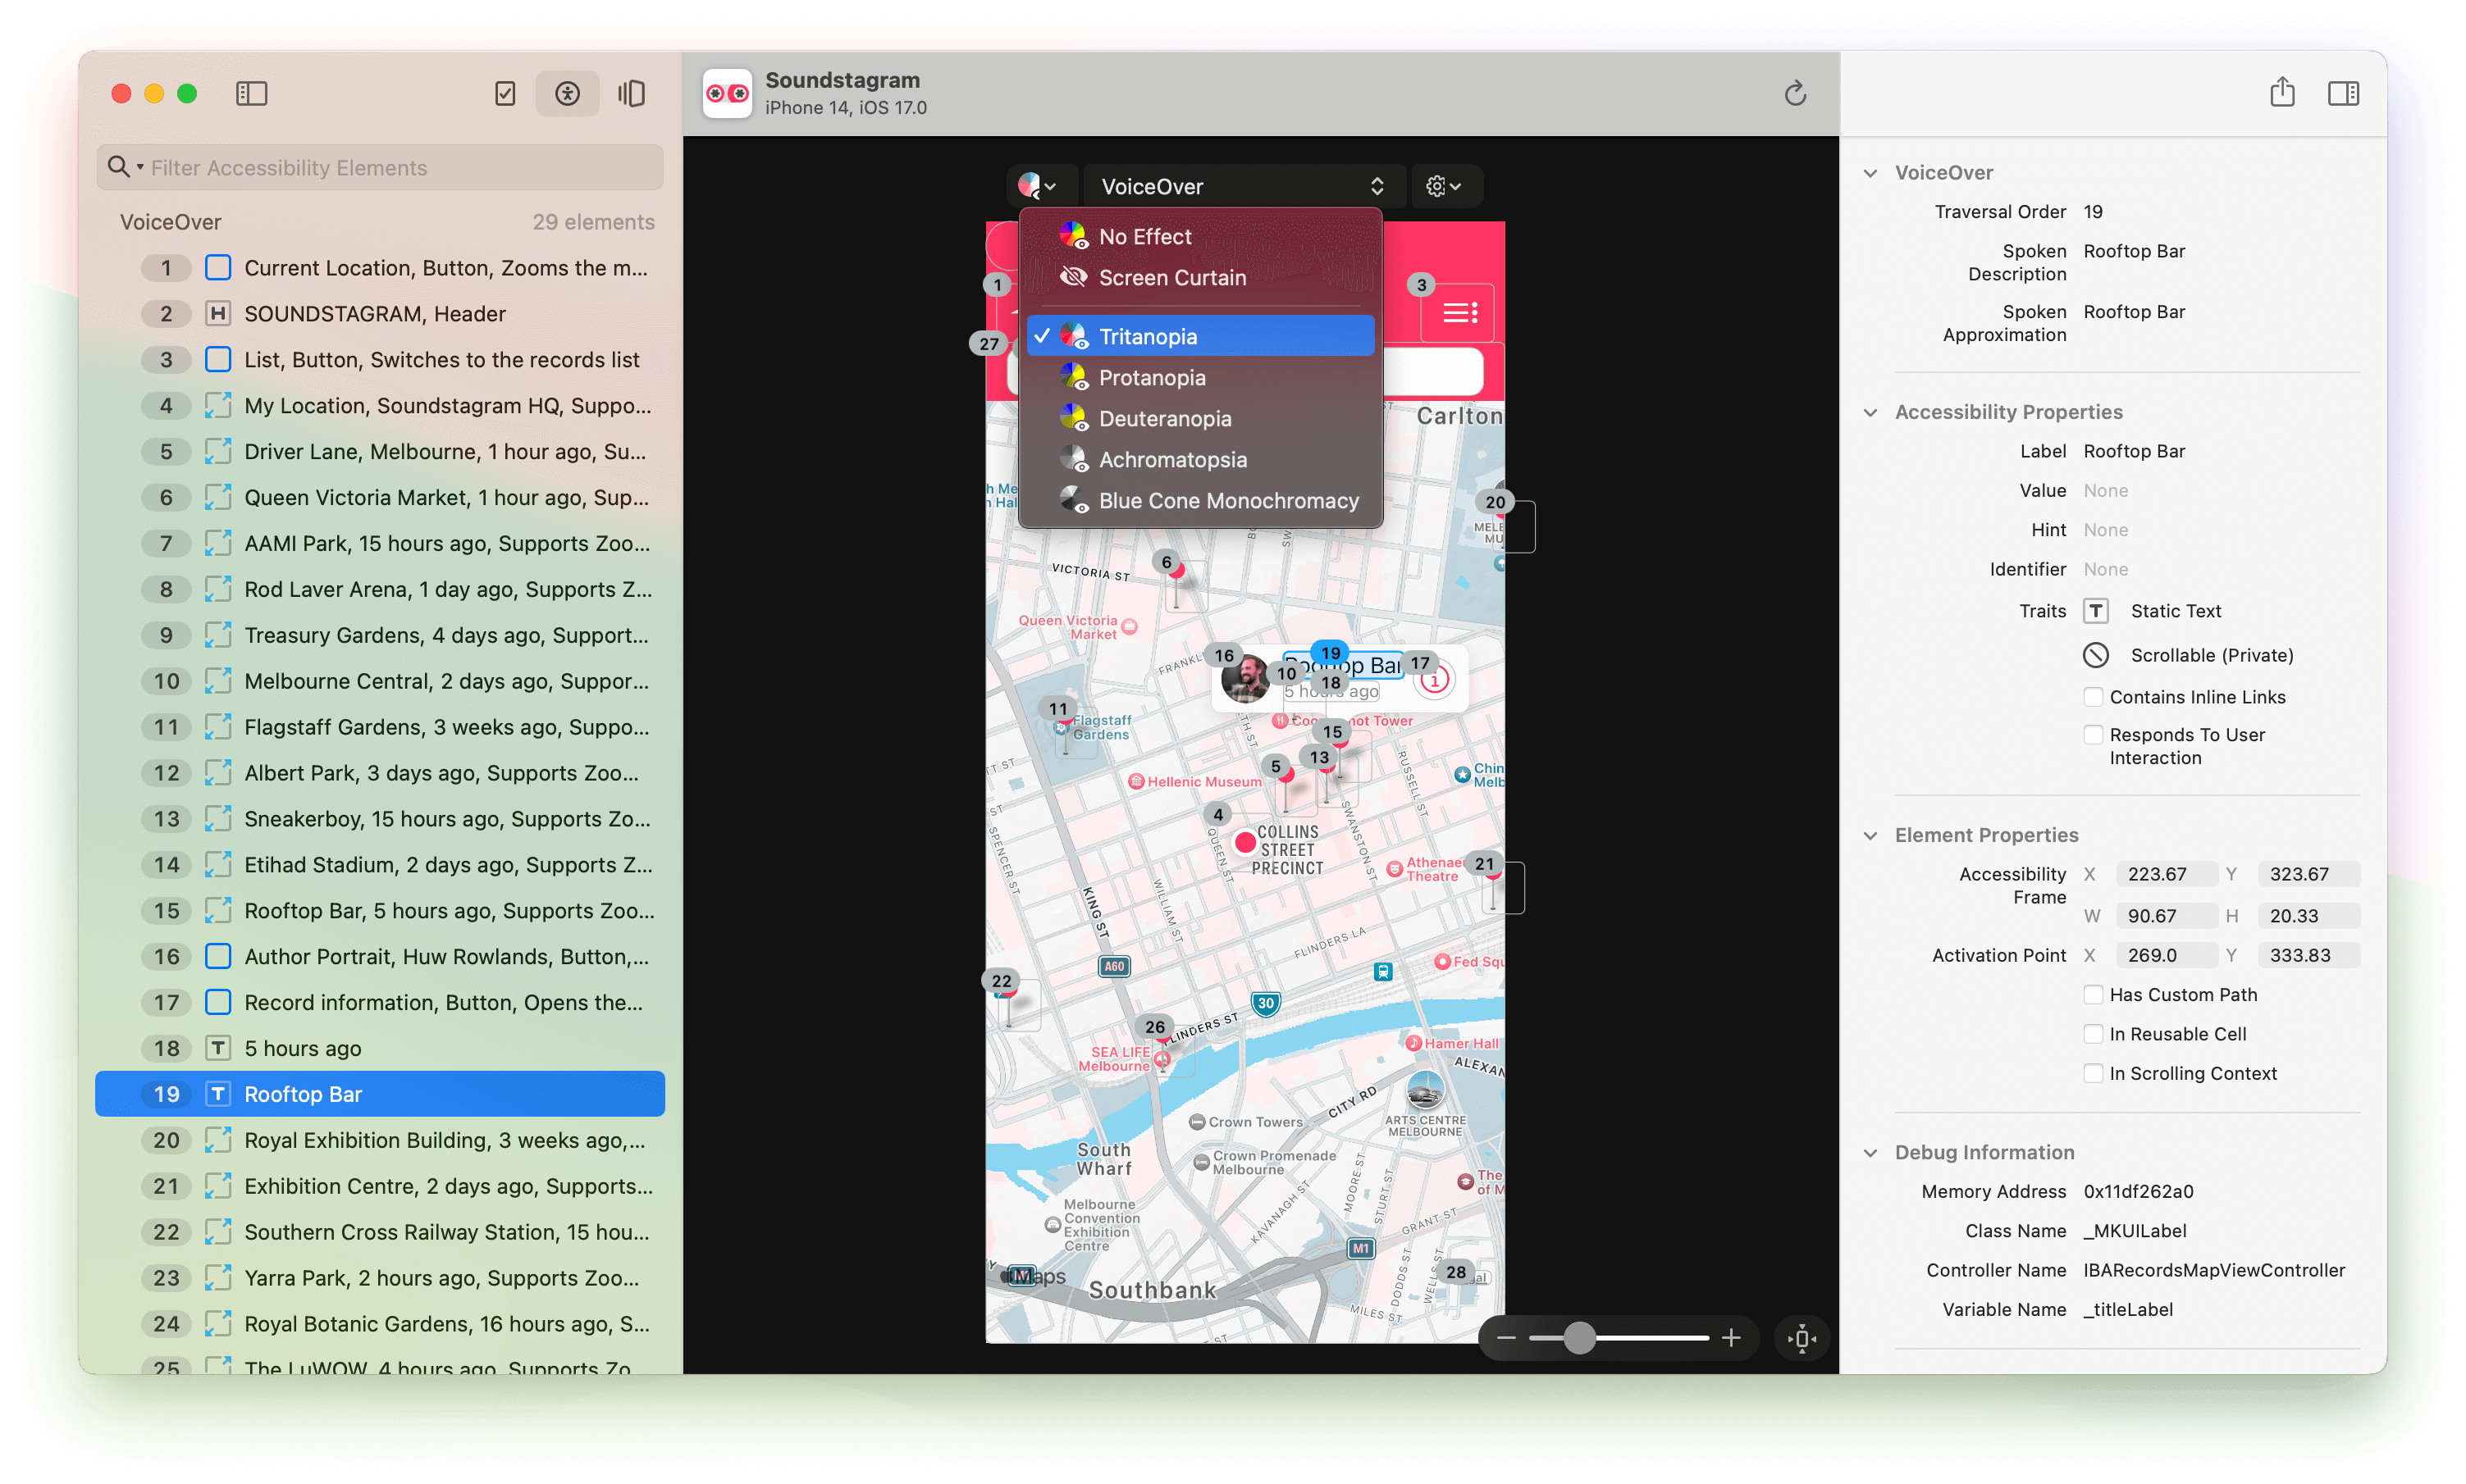Image resolution: width=2466 pixels, height=1484 pixels.
Task: Select the accessibility inspector toolbar icon
Action: pos(567,93)
